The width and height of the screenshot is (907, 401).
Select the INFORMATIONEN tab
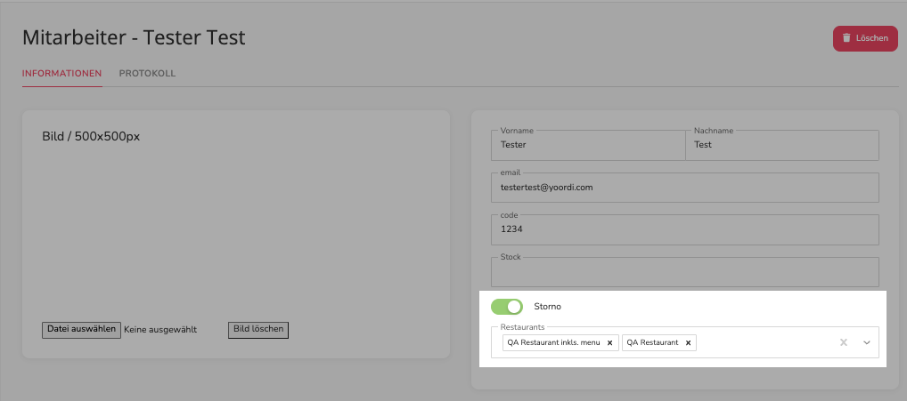point(61,74)
